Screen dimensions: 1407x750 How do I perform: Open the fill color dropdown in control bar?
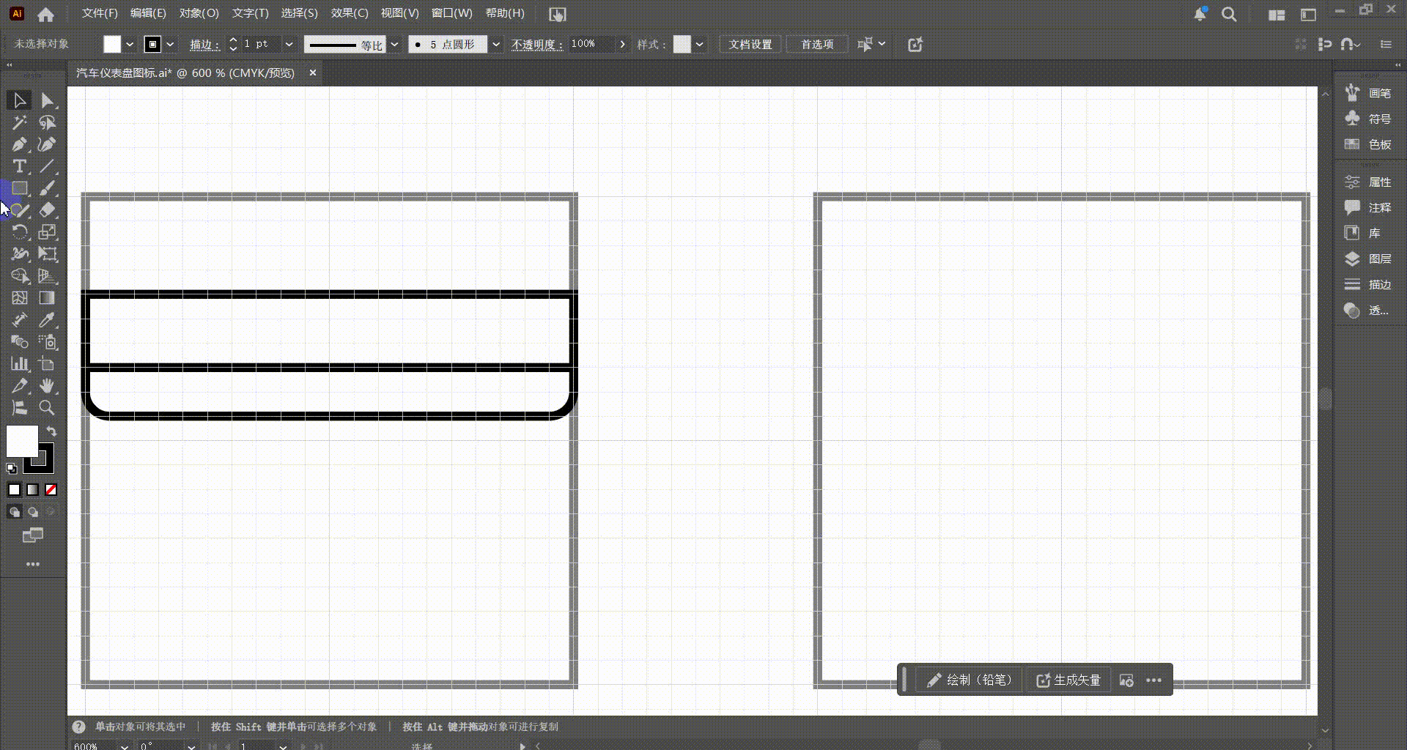tap(130, 45)
